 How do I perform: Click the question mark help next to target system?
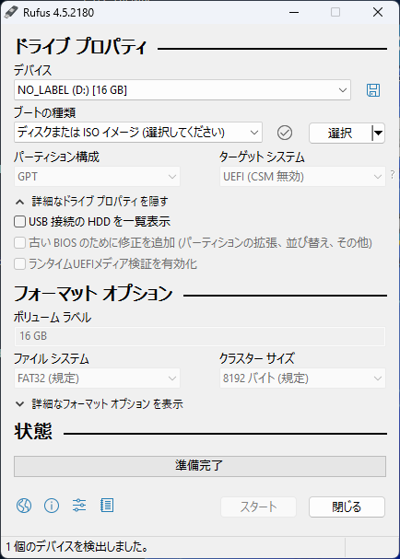(x=393, y=174)
